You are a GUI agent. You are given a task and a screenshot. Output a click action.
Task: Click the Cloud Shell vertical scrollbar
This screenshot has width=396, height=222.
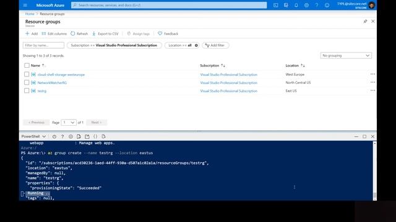[375, 171]
